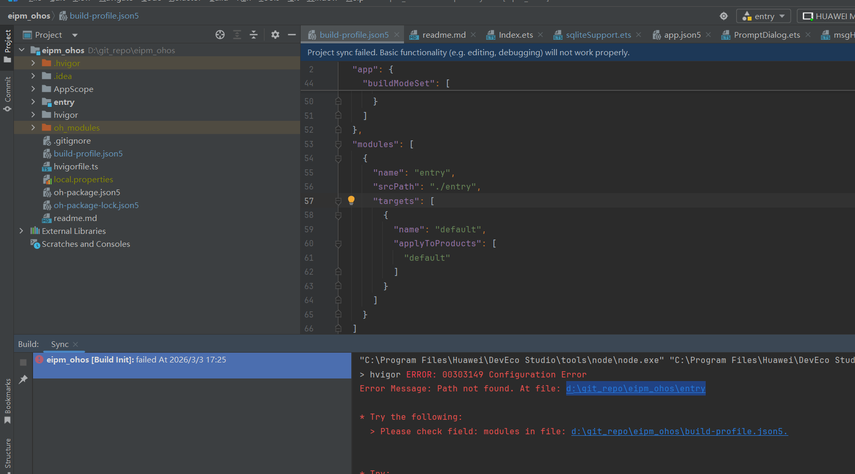Image resolution: width=855 pixels, height=474 pixels.
Task: Expand the entry folder in project tree
Action: pyautogui.click(x=33, y=102)
